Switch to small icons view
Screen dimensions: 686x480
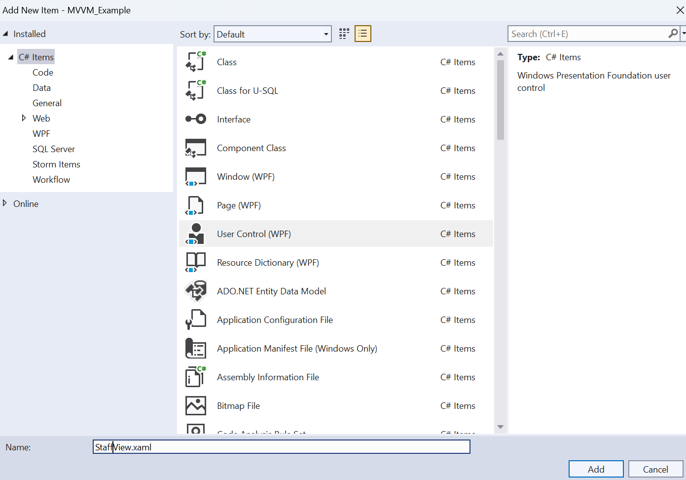point(344,34)
